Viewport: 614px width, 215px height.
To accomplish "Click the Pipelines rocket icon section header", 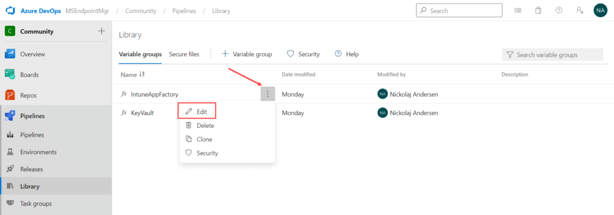I will point(10,116).
